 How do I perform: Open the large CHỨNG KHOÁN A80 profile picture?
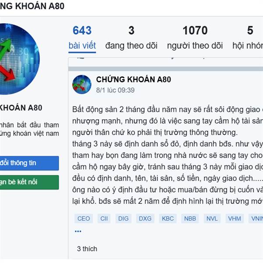[x=15, y=59]
